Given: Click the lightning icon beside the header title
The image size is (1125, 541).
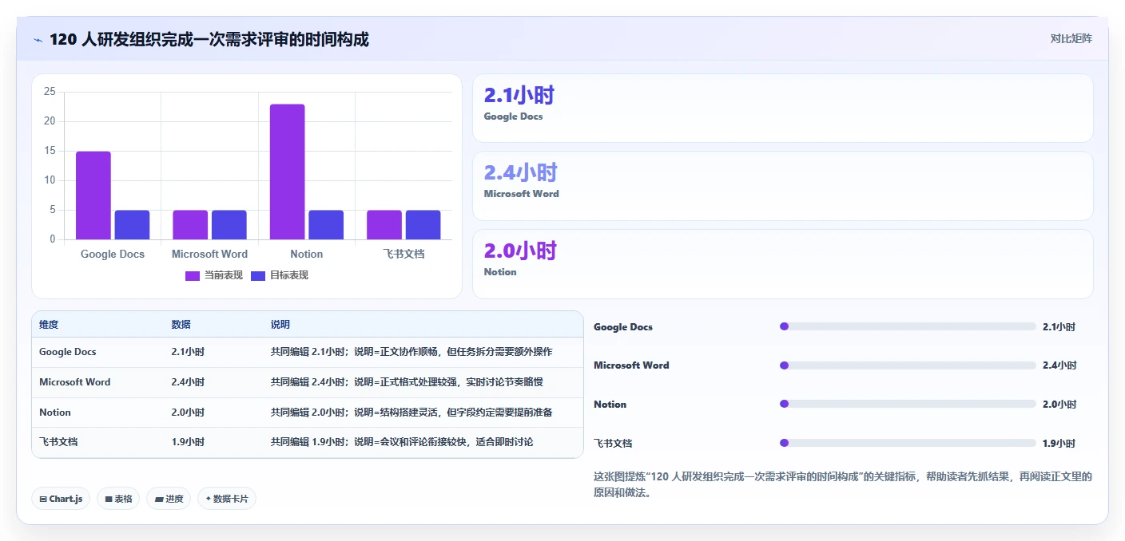Looking at the screenshot, I should pyautogui.click(x=38, y=40).
